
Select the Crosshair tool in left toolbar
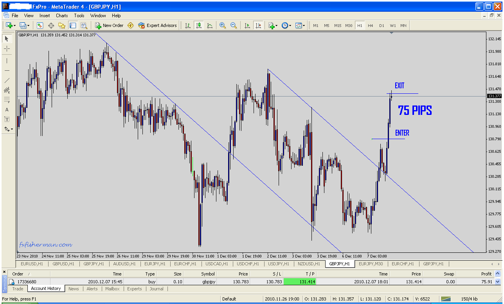coord(7,48)
